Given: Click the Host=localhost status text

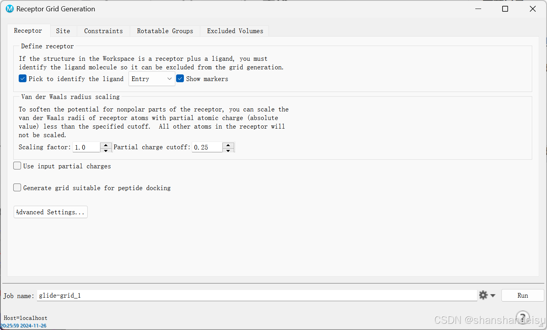Looking at the screenshot, I should pos(25,318).
